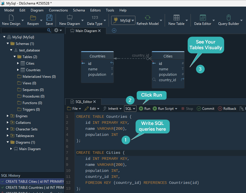Open the Connections menu

pos(58,10)
